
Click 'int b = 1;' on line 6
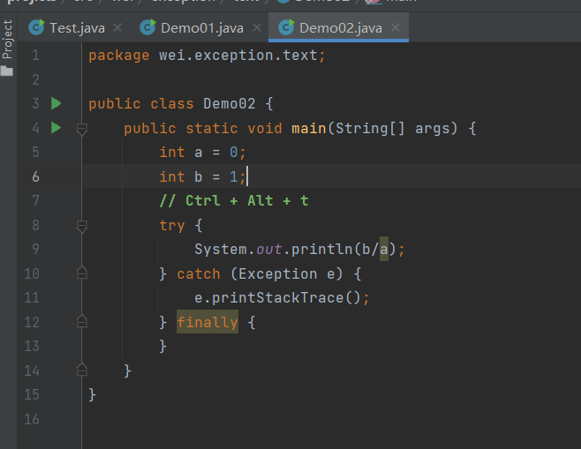(x=202, y=177)
